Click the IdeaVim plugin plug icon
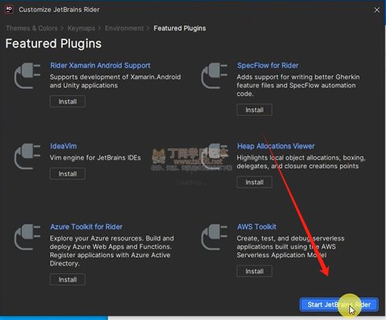This screenshot has width=386, height=320. pos(27,156)
